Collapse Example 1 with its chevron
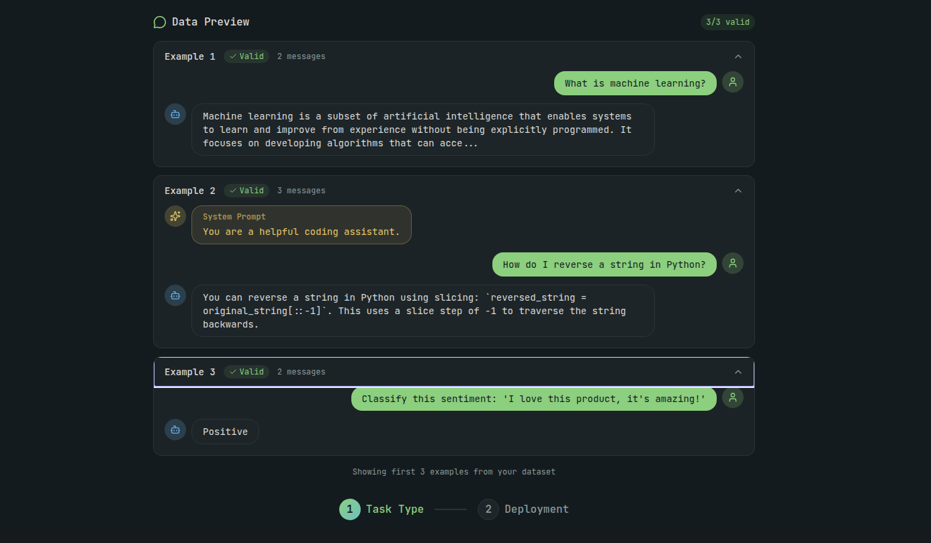The image size is (931, 543). coord(738,56)
